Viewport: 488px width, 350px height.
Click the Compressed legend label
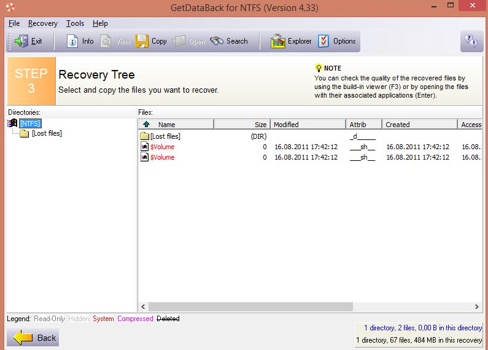(136, 319)
